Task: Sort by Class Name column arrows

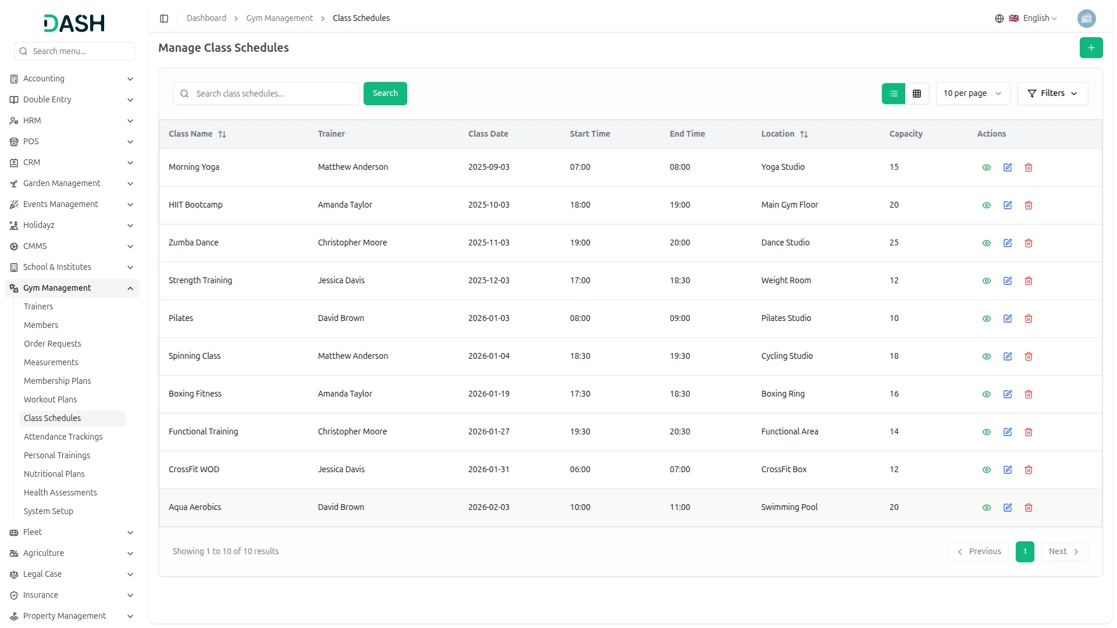Action: 222,134
